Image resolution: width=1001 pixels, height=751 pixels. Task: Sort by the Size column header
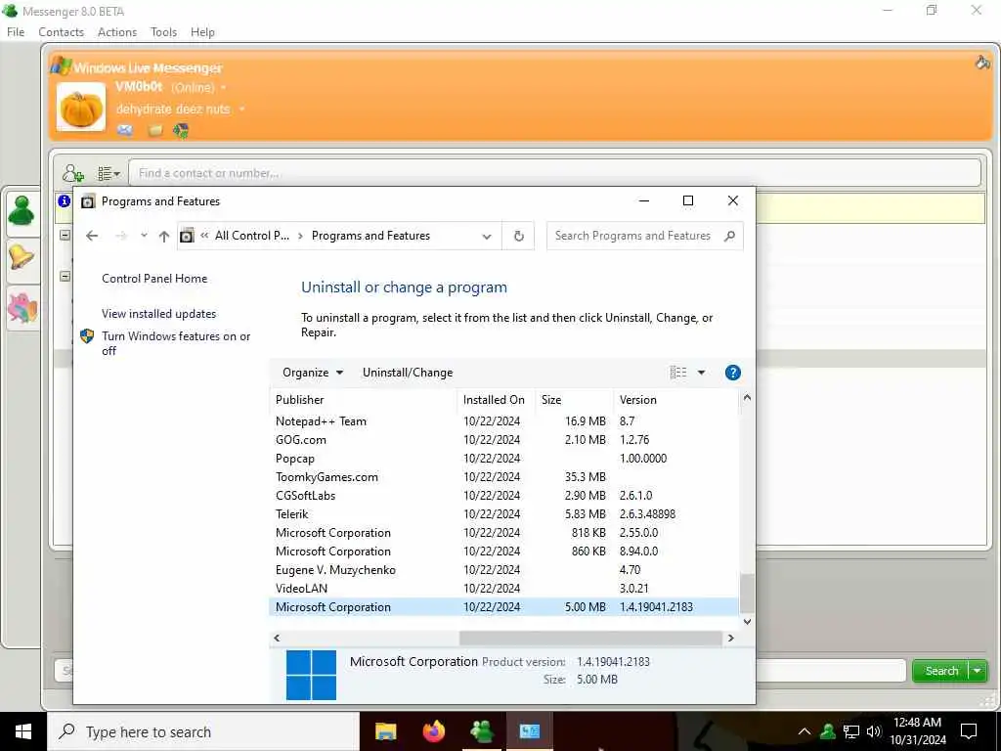[x=574, y=400]
